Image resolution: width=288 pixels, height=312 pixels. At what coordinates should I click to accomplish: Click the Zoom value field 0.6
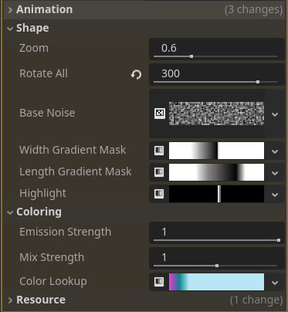pos(217,49)
